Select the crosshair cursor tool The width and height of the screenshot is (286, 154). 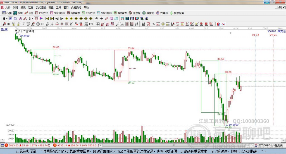pos(102,19)
